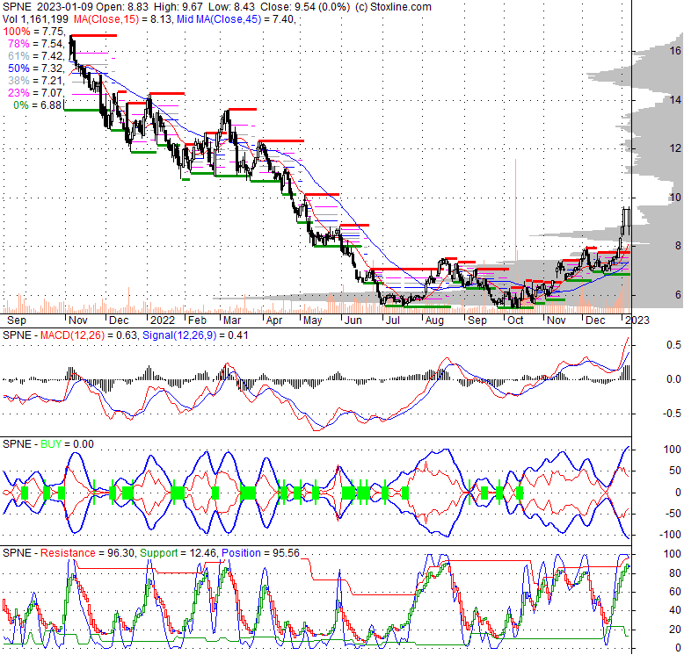Click the Mar month label on time axis
Image resolution: width=684 pixels, height=655 pixels.
pyautogui.click(x=231, y=320)
